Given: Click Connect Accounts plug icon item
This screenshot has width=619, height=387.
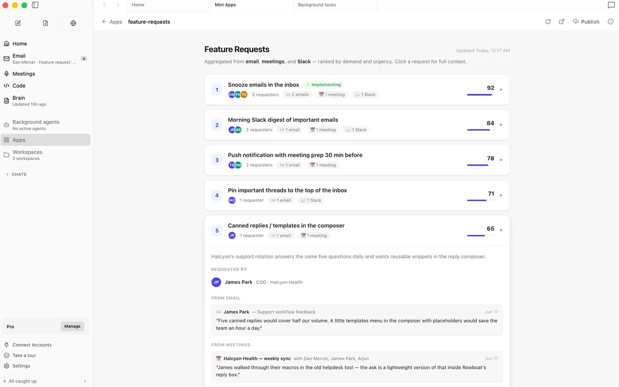Looking at the screenshot, I should tap(28, 345).
